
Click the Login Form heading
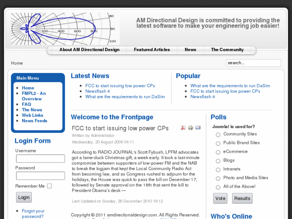coord(33,141)
